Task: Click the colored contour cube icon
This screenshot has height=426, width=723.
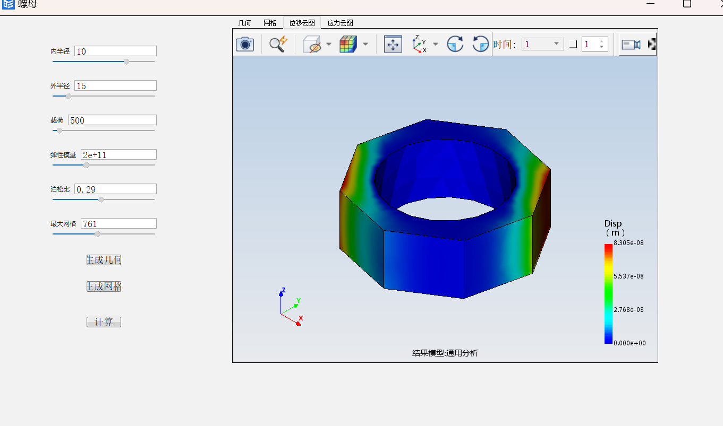Action: coord(348,44)
